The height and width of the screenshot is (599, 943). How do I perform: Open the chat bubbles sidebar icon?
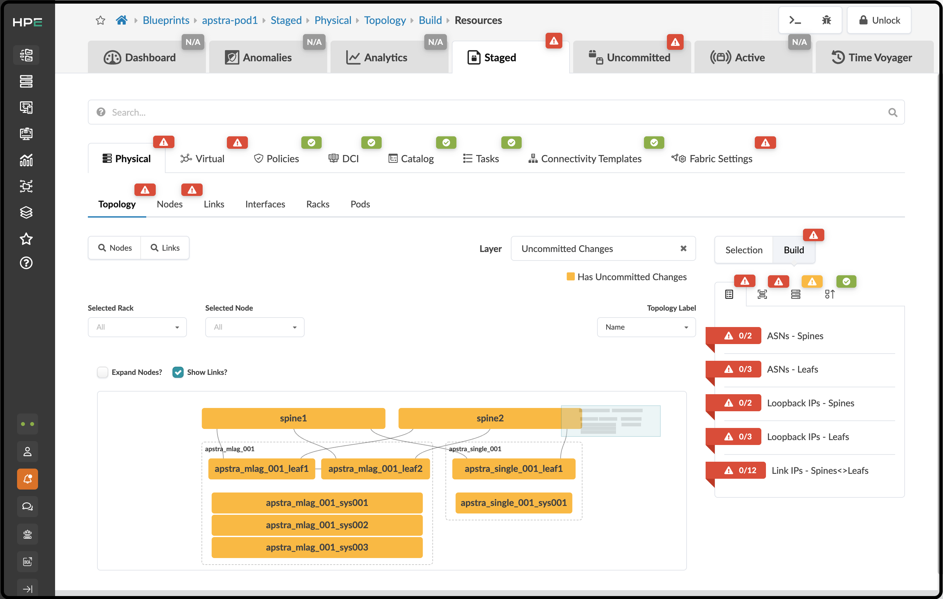(28, 506)
